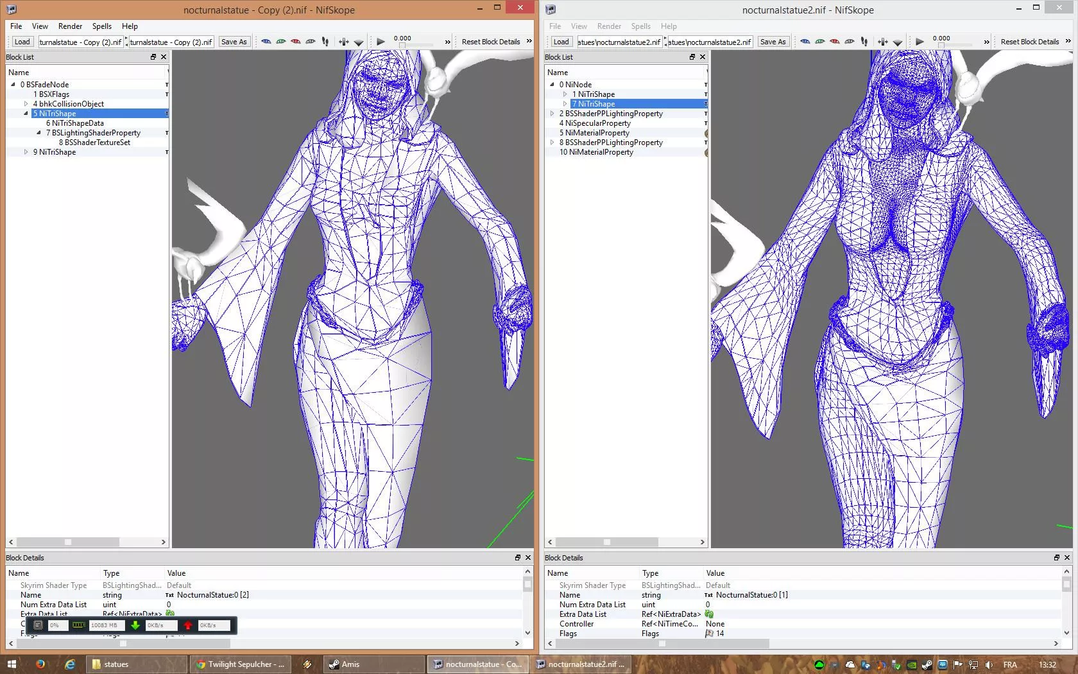Click the blue eye view icon in right window
This screenshot has width=1078, height=674.
(x=805, y=42)
